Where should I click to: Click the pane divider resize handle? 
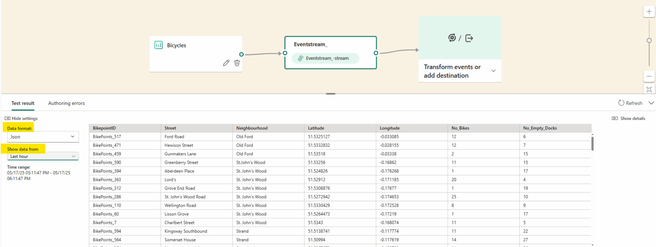tap(331, 93)
